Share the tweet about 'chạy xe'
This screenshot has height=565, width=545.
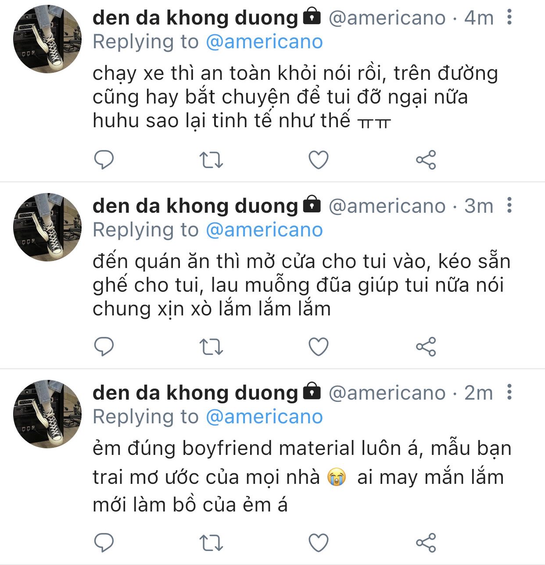426,160
